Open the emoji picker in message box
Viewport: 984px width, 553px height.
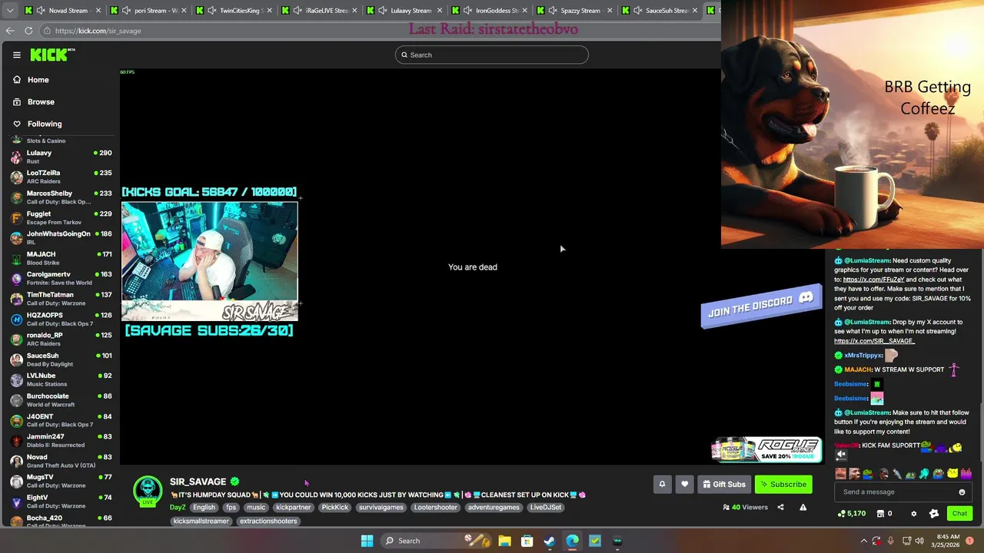tap(962, 492)
